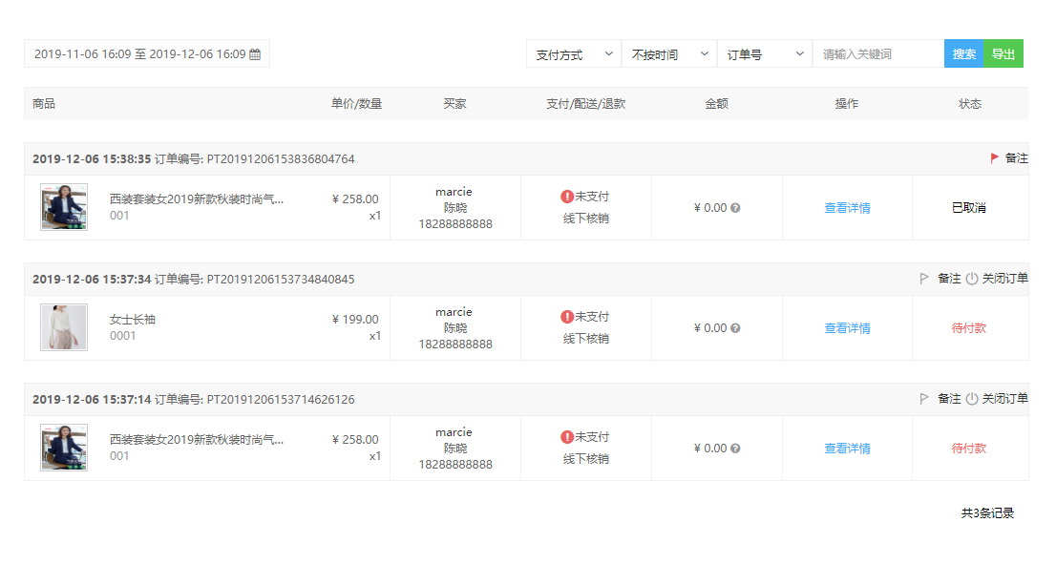
Task: Open 查看详情 link for 女士长袖 order
Action: [x=847, y=328]
